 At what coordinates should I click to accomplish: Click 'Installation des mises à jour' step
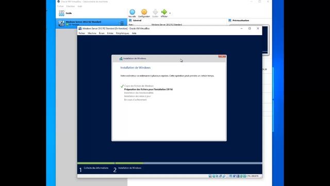point(137,96)
